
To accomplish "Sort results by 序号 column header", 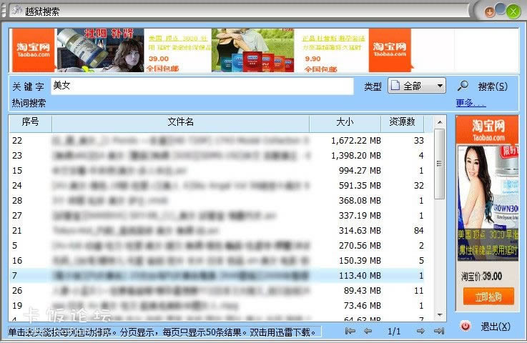I will click(30, 122).
